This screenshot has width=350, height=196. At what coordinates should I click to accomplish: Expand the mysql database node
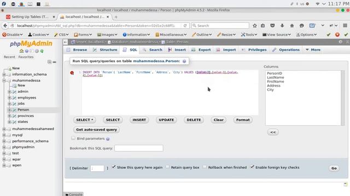pyautogui.click(x=4, y=135)
